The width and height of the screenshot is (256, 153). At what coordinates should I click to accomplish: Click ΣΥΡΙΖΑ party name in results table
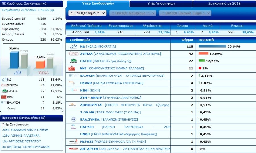coord(121,54)
